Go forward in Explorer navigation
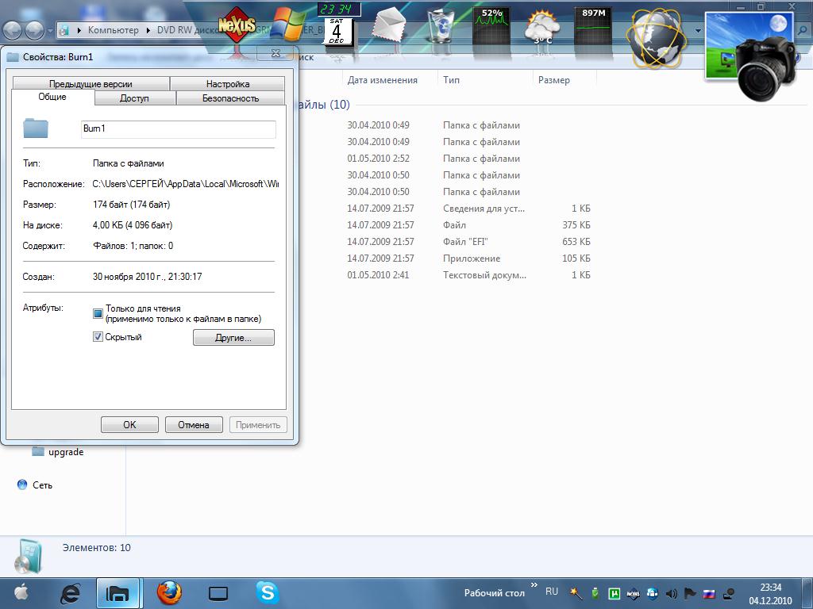813x609 pixels. point(35,31)
